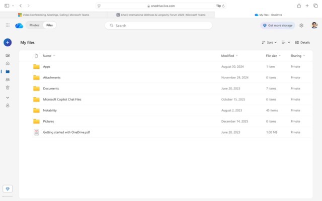
Task: Click the August 30, 2024 modified date
Action: click(232, 67)
